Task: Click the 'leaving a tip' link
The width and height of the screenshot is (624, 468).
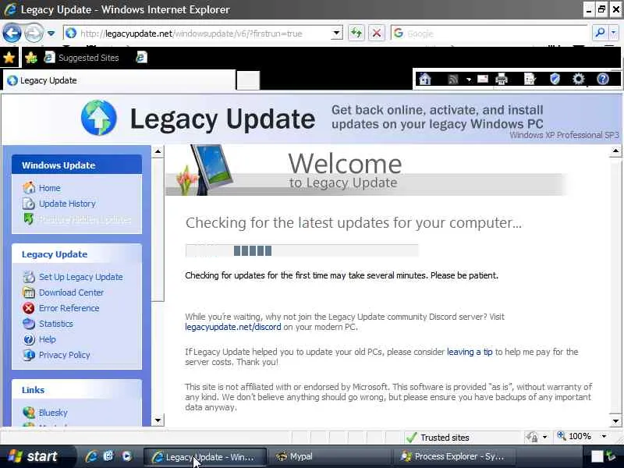Action: click(470, 352)
